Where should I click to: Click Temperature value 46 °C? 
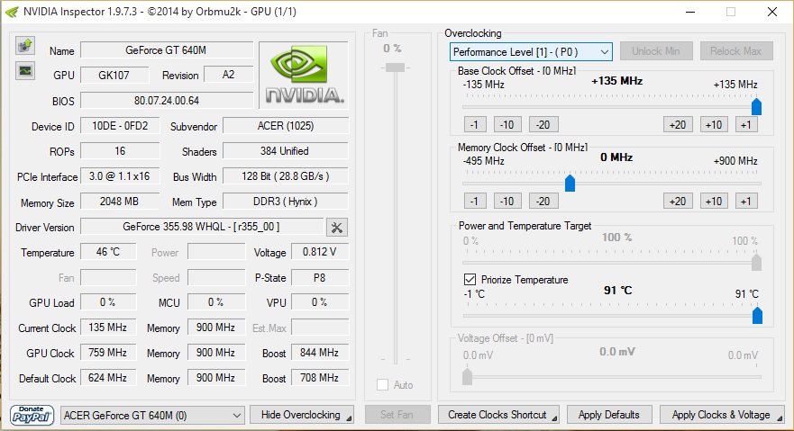pos(108,252)
